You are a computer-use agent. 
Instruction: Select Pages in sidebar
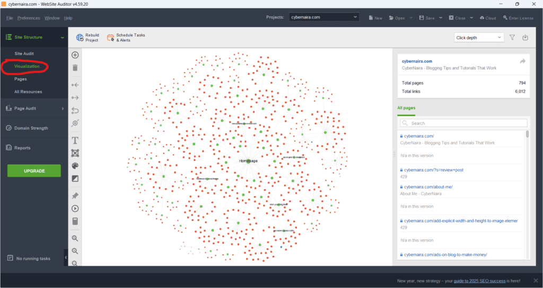pos(21,79)
